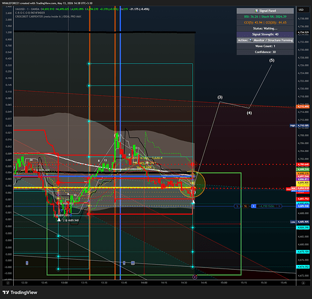Select the CCI(5) / CCI(20) row in Signal Panel
Viewport: 312px width, 299px height.
click(x=265, y=23)
